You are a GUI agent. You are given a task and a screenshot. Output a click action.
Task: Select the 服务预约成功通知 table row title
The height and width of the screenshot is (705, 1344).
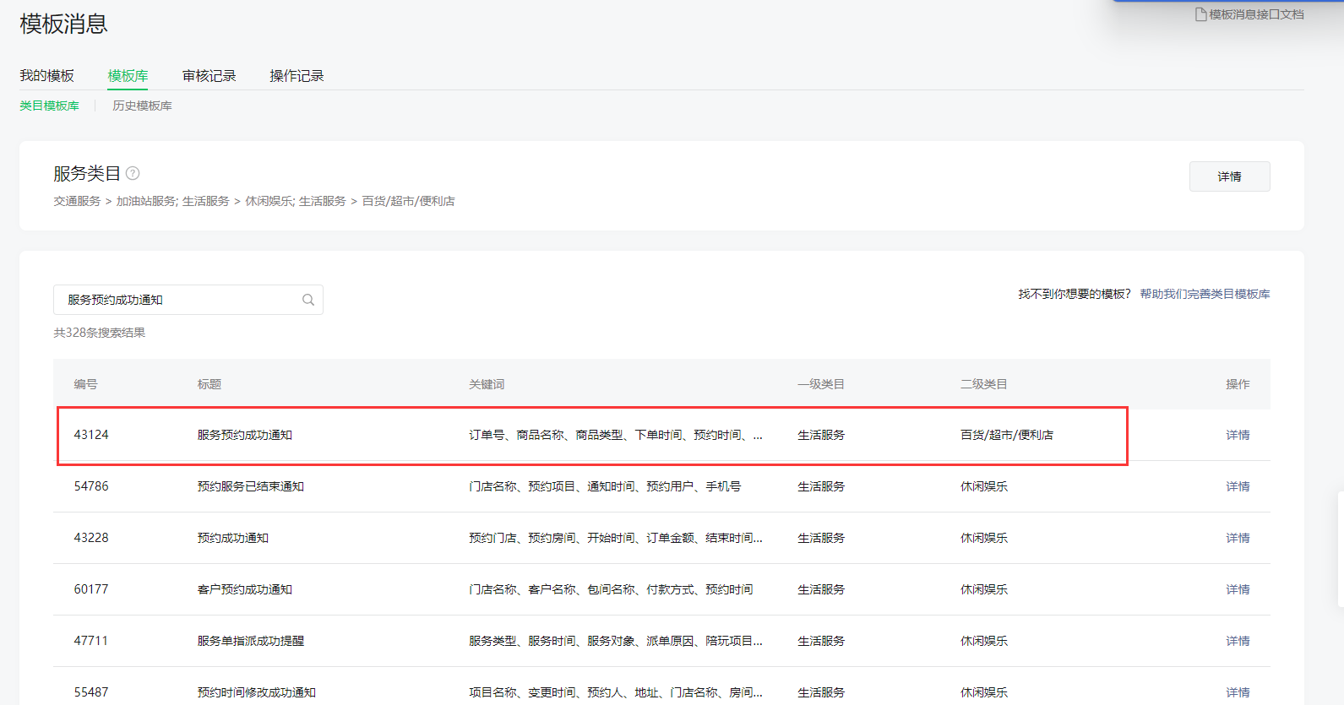tap(245, 435)
